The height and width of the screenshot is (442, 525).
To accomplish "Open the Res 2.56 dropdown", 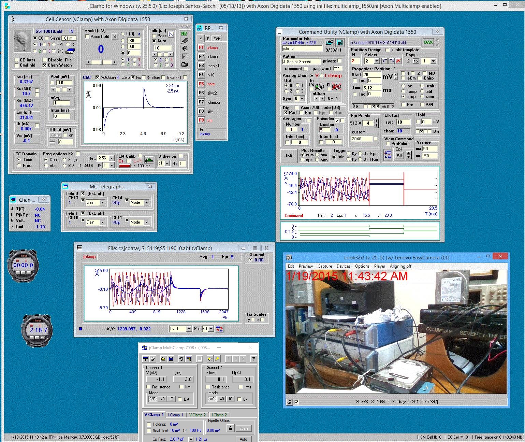I will click(x=111, y=158).
